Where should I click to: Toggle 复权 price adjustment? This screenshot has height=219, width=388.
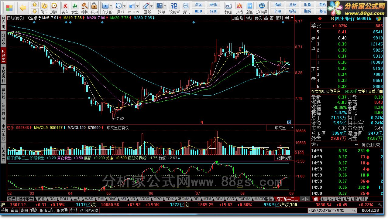[x=258, y=18]
